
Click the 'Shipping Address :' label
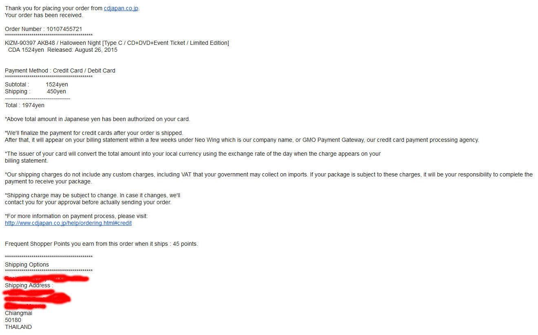click(x=29, y=285)
